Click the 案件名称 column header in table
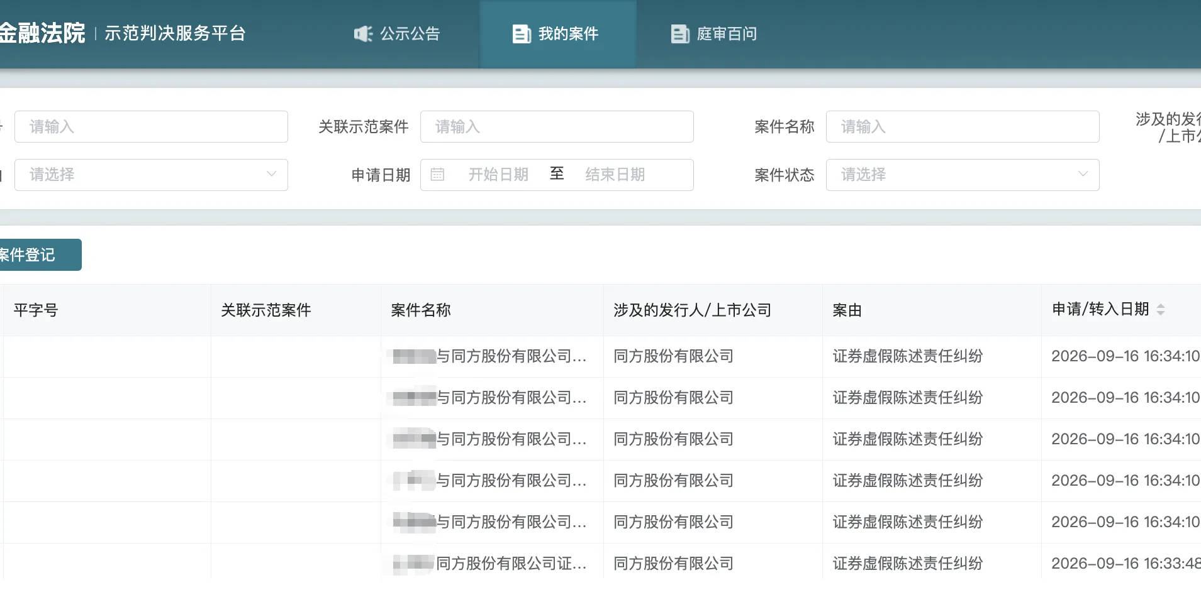The width and height of the screenshot is (1201, 590). coord(421,310)
